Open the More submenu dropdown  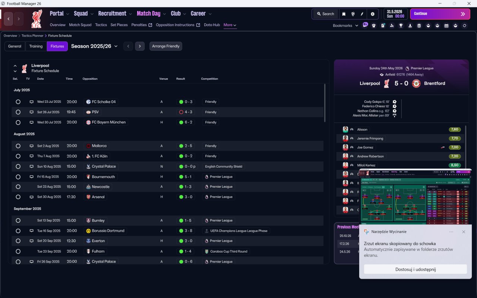pyautogui.click(x=230, y=25)
